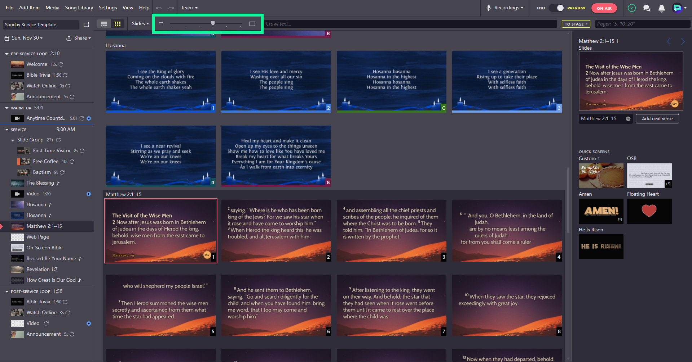Open the View menu

[128, 8]
